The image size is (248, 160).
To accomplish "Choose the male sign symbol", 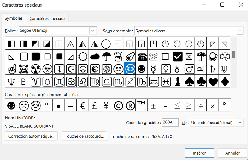I will 189,69.
